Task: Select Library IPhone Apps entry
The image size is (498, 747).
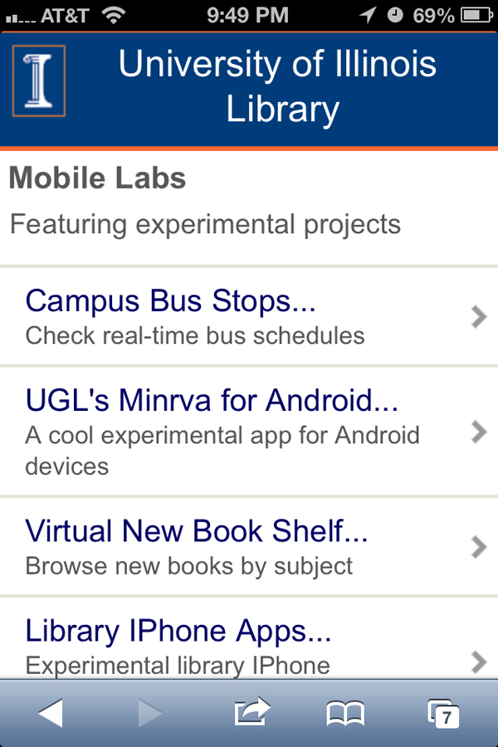Action: coord(178,632)
